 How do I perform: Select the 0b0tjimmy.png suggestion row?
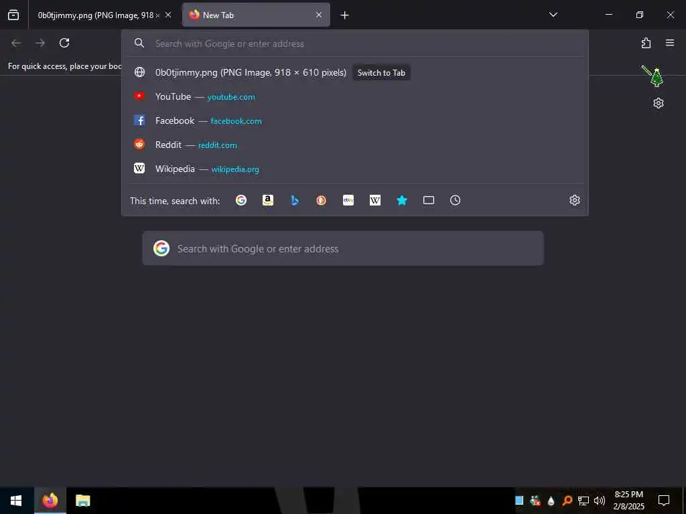click(x=355, y=72)
